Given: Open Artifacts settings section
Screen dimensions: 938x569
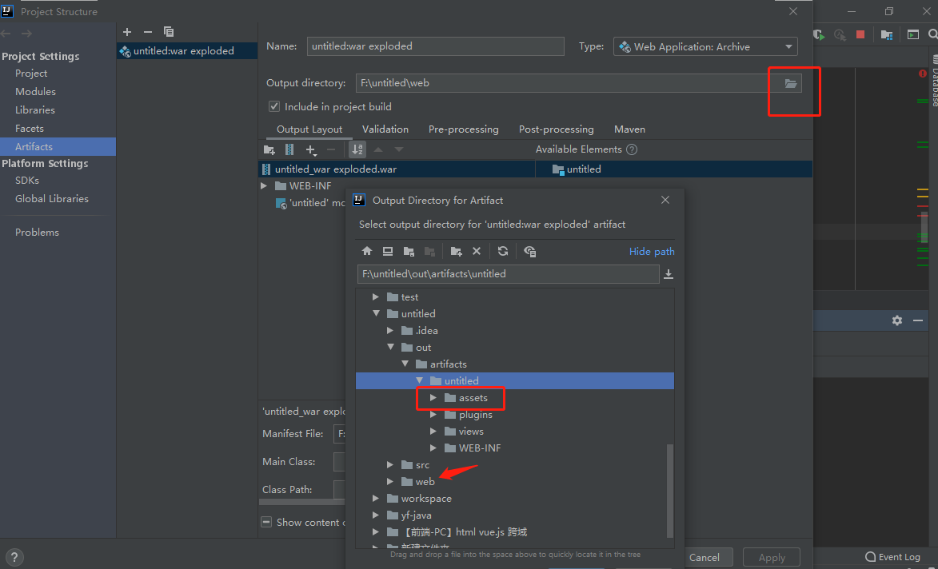Looking at the screenshot, I should (x=58, y=146).
